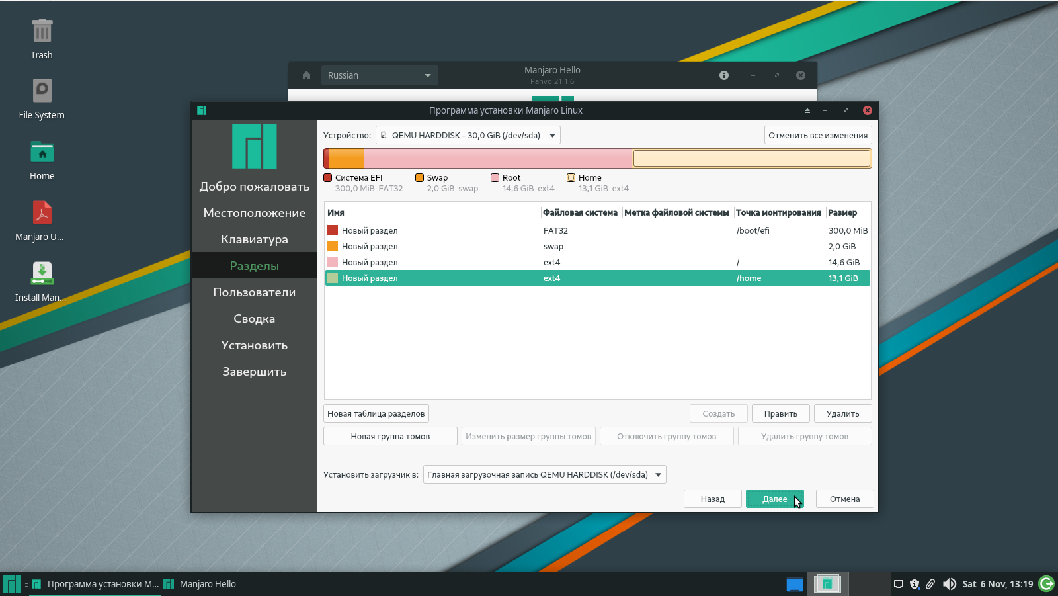1058x596 pixels.
Task: Click the network info tray icon
Action: coord(915,584)
